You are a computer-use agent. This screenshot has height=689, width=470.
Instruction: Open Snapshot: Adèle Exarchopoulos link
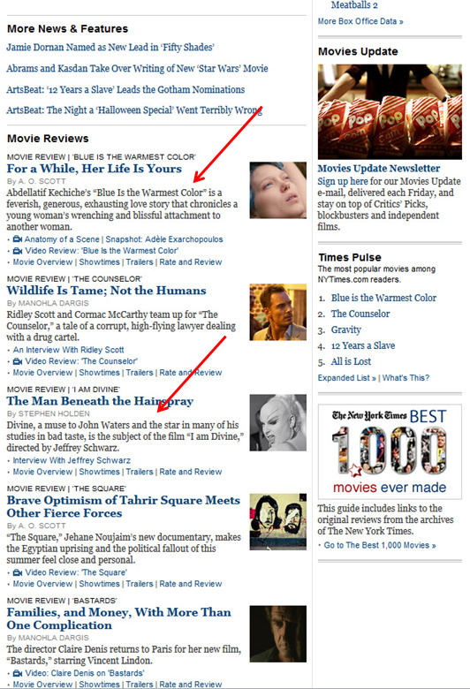point(164,239)
